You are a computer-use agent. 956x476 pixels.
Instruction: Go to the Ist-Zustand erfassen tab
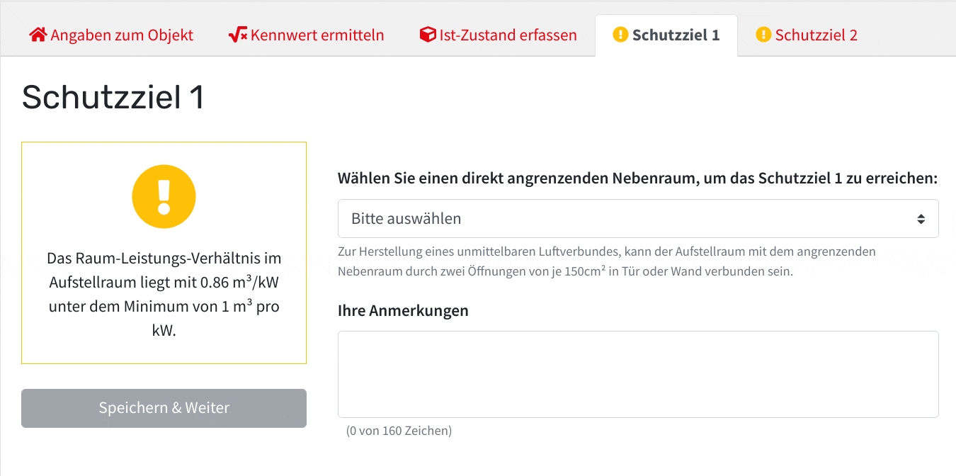(x=499, y=35)
